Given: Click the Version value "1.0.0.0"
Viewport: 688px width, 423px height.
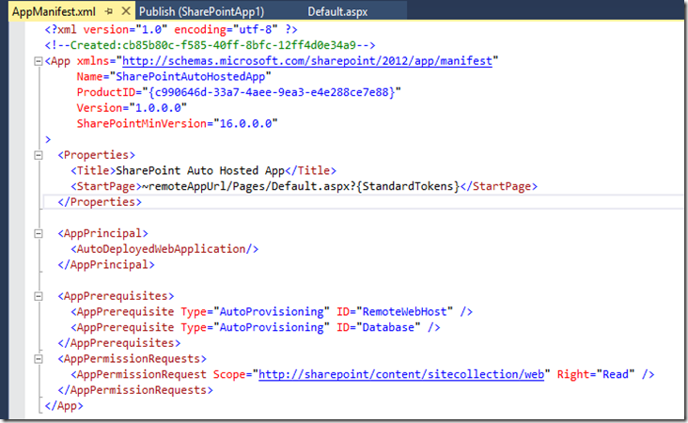Looking at the screenshot, I should point(158,108).
